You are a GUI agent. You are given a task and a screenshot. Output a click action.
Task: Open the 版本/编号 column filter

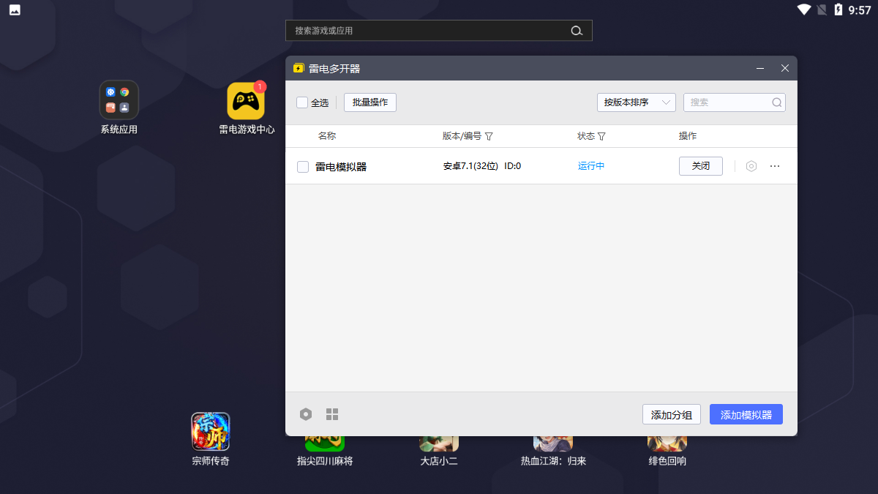pos(489,136)
